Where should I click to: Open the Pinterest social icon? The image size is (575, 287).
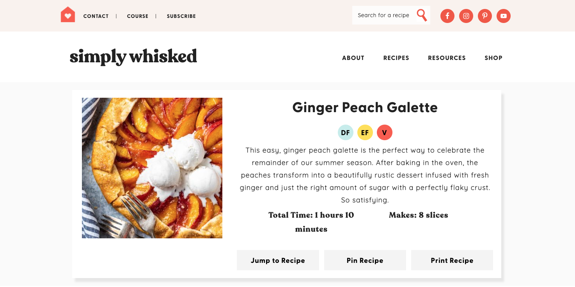(x=485, y=16)
